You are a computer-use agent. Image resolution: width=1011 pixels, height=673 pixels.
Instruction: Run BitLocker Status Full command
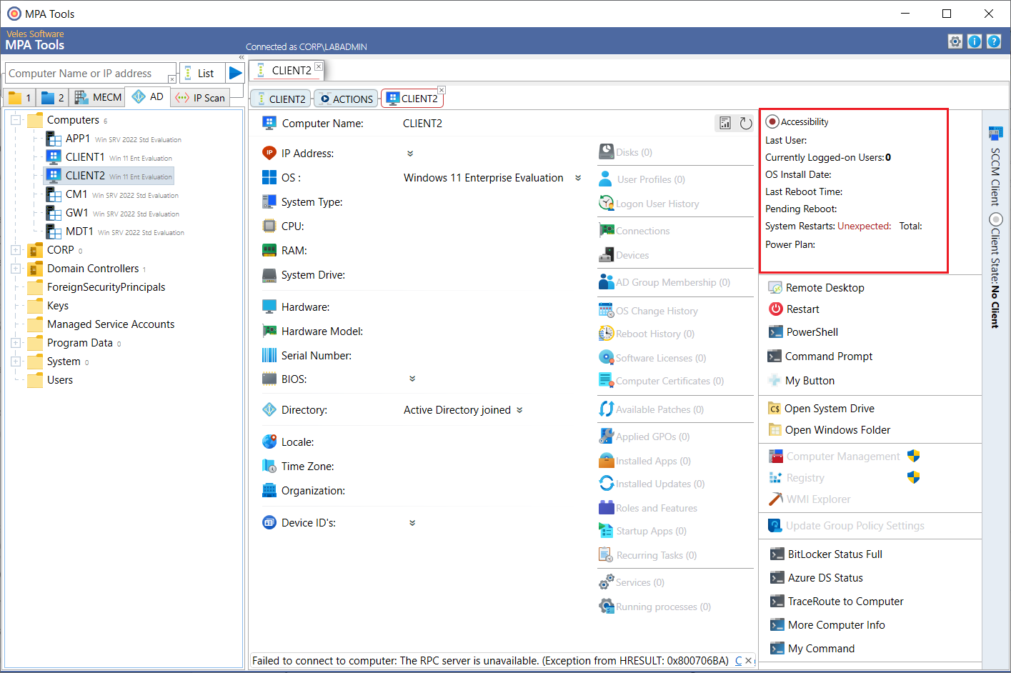(x=826, y=554)
